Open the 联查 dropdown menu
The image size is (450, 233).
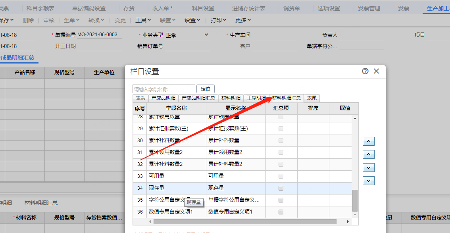tap(167, 20)
